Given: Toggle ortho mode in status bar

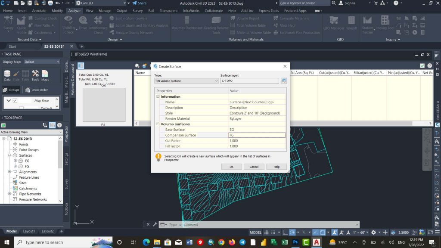Looking at the screenshot, I should pyautogui.click(x=285, y=232).
